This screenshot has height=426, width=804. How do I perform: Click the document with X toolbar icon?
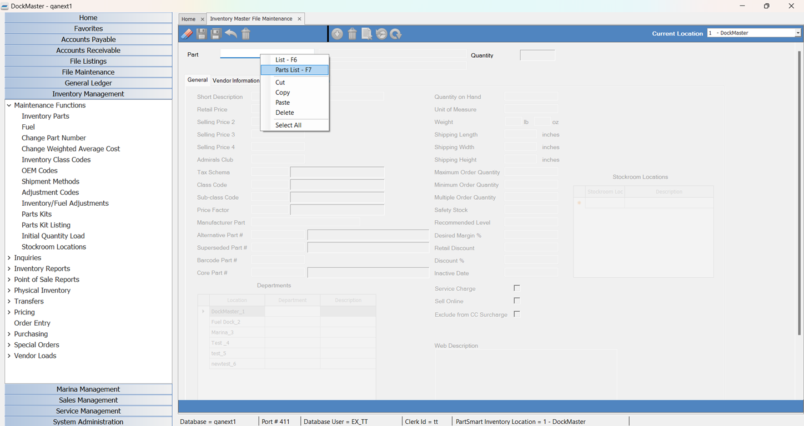366,34
